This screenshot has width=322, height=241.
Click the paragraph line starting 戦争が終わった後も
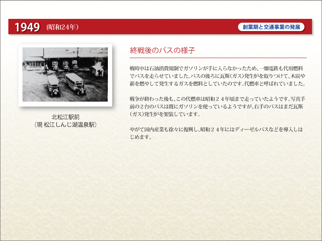pyautogui.click(x=217, y=99)
